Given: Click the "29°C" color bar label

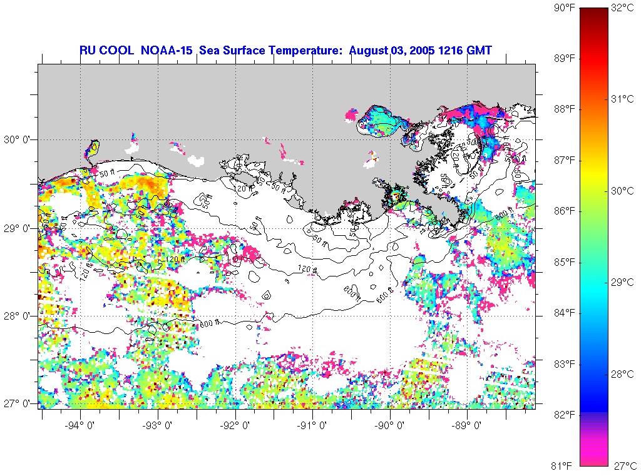Looking at the screenshot, I should [623, 282].
